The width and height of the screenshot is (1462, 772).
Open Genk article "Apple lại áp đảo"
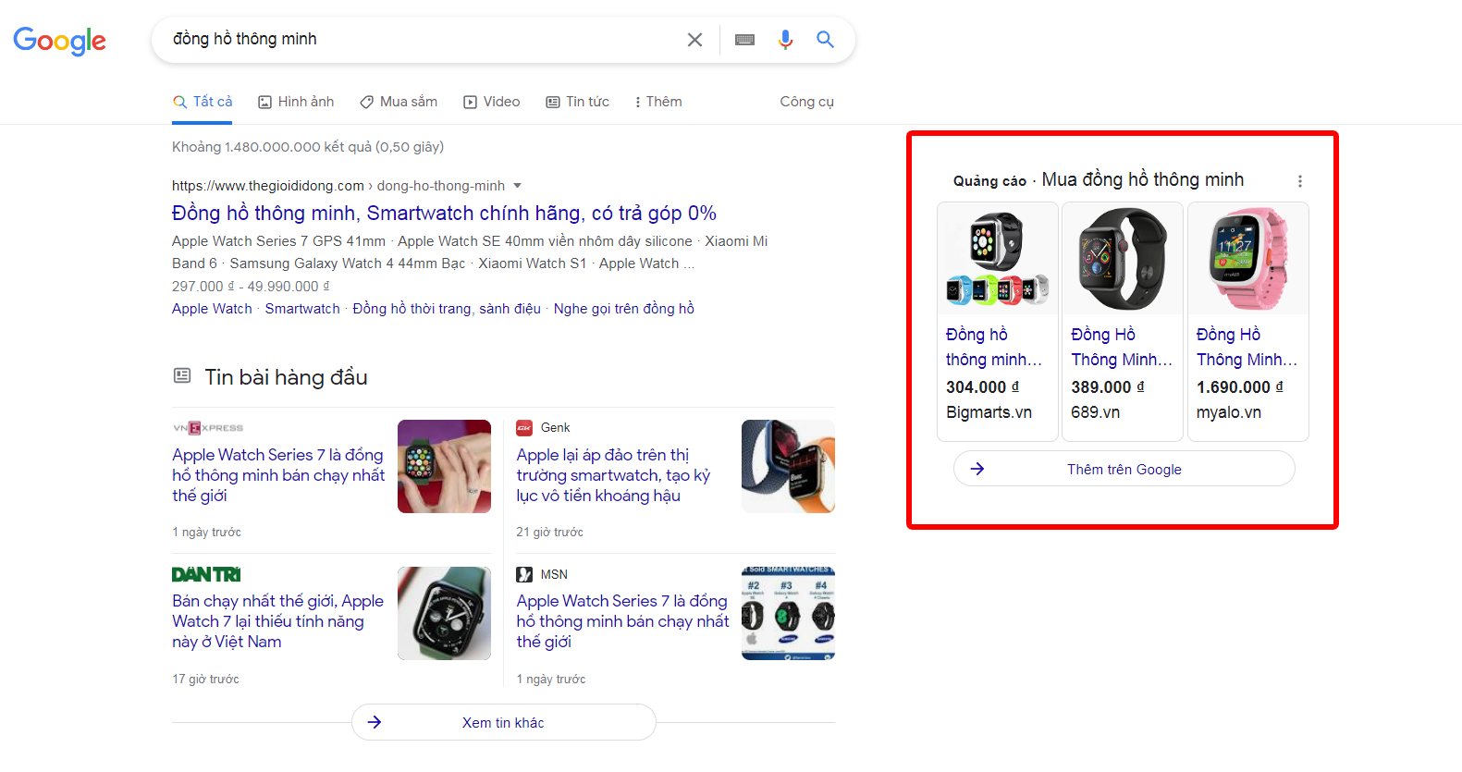[613, 475]
